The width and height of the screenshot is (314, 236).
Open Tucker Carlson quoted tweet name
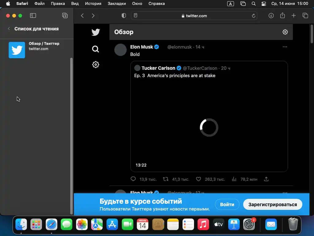click(158, 68)
